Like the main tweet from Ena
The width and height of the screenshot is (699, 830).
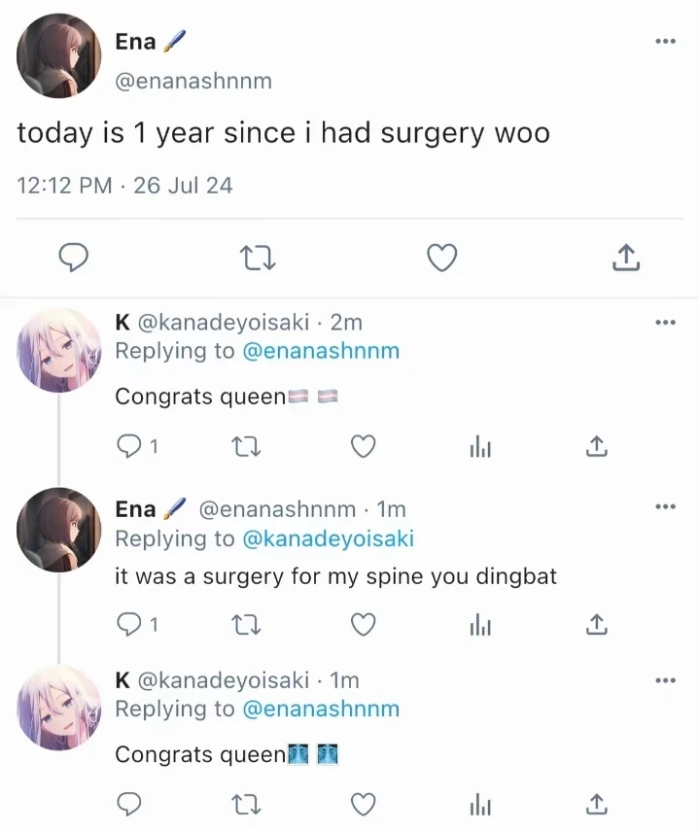point(442,258)
